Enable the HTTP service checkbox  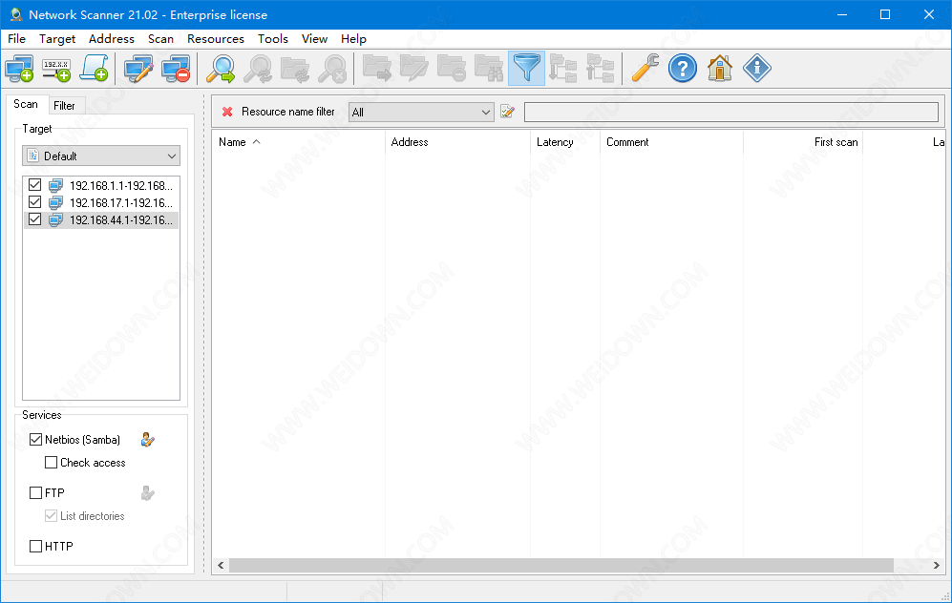coord(36,546)
